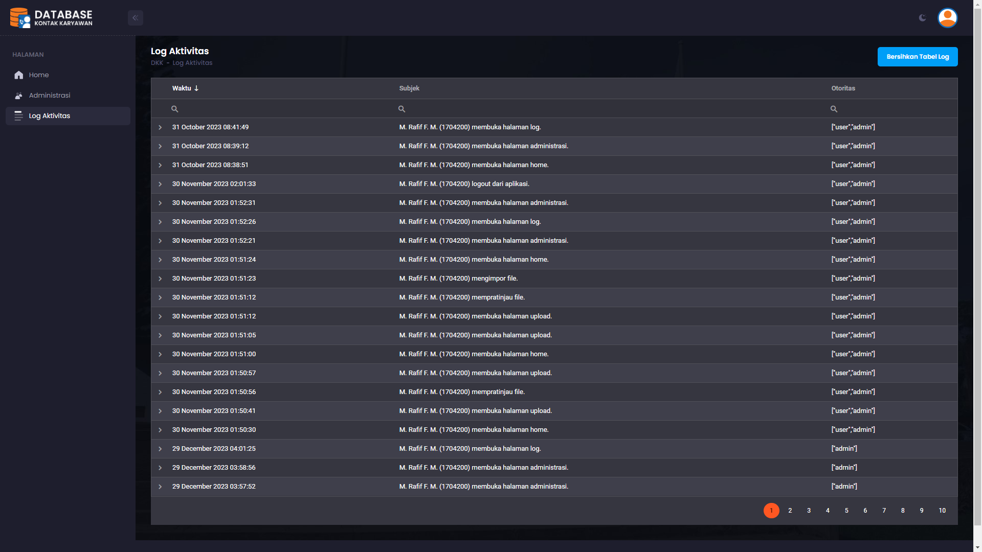Viewport: 982px width, 552px height.
Task: Go to page 9 of log
Action: 922,511
